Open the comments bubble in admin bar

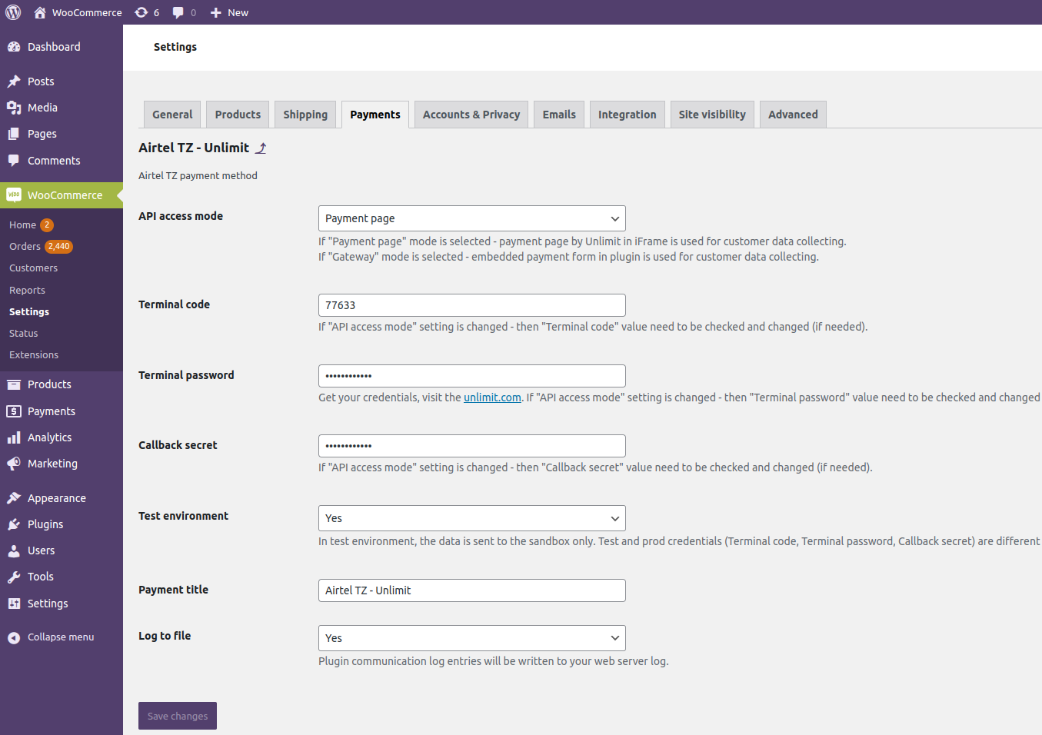pyautogui.click(x=178, y=12)
